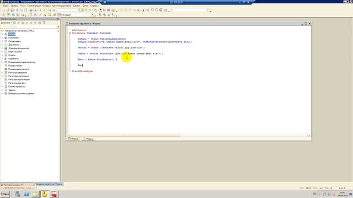
Task: Click the Print preview toolbar icon
Action: point(35,10)
